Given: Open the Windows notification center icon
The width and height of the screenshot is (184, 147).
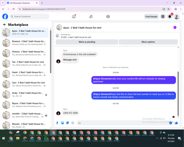Looking at the screenshot, I should click(x=180, y=139).
